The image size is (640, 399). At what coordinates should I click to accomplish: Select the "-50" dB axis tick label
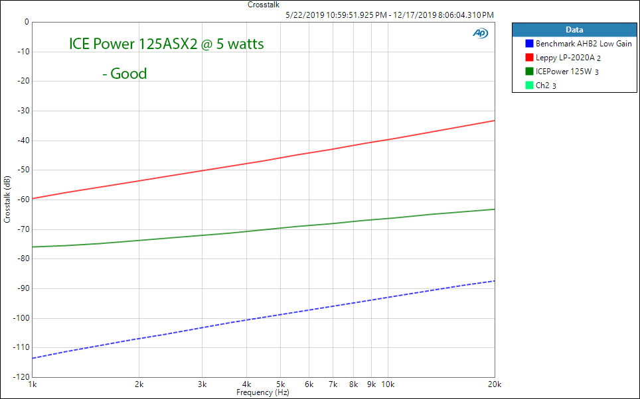coord(23,170)
